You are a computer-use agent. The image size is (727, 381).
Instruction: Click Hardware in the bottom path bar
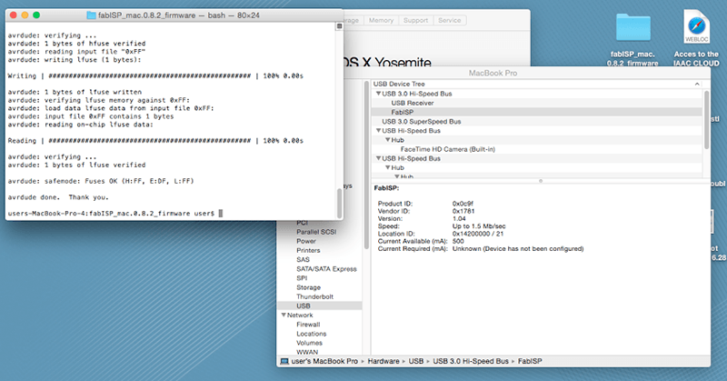[383, 361]
